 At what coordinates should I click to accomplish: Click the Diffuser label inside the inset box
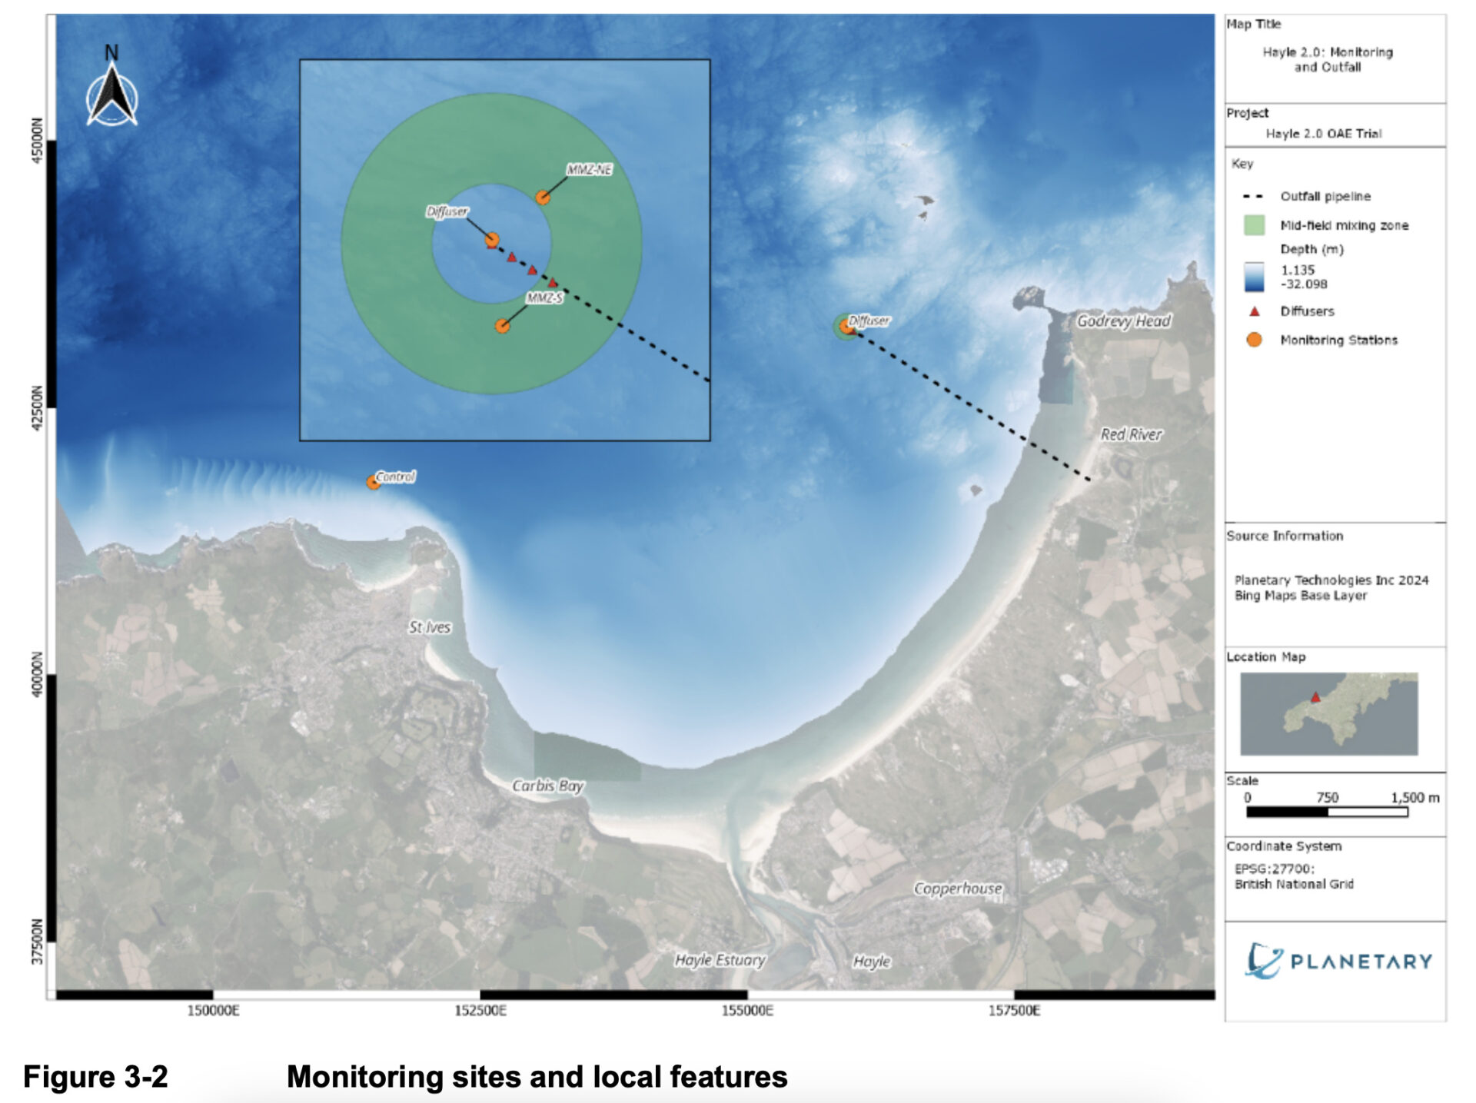tap(447, 211)
